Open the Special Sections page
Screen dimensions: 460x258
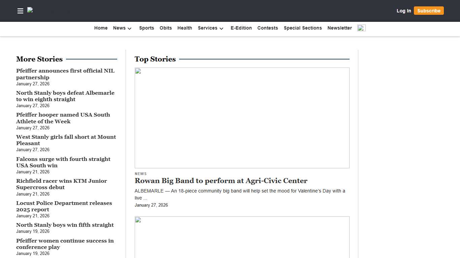[x=302, y=28]
